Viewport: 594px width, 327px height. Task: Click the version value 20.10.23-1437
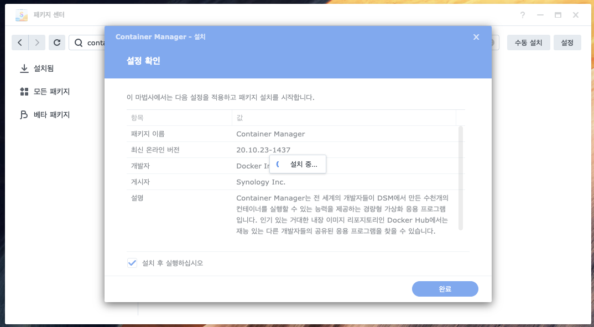point(263,150)
